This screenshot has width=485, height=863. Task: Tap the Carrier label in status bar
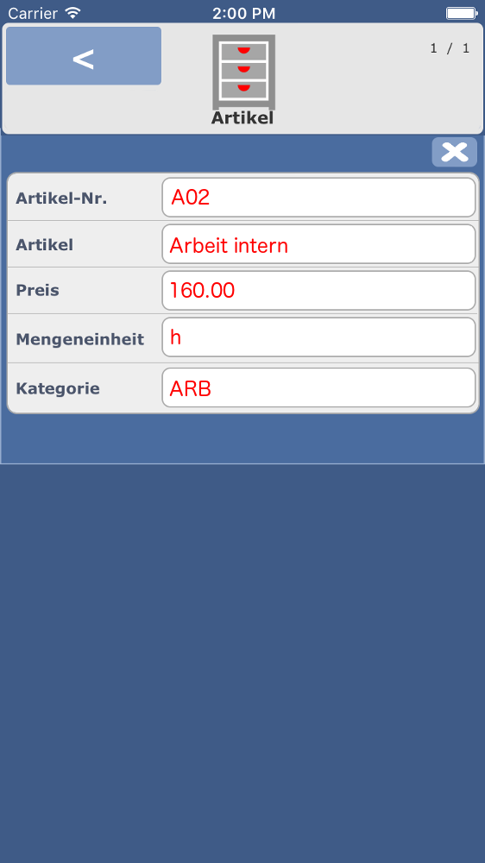(x=33, y=13)
